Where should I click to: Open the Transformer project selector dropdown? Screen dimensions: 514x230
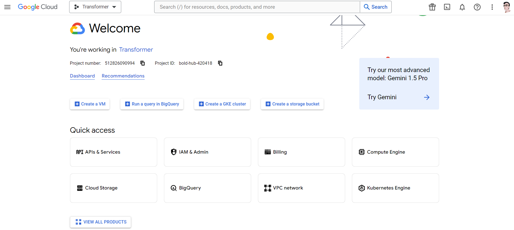point(95,7)
